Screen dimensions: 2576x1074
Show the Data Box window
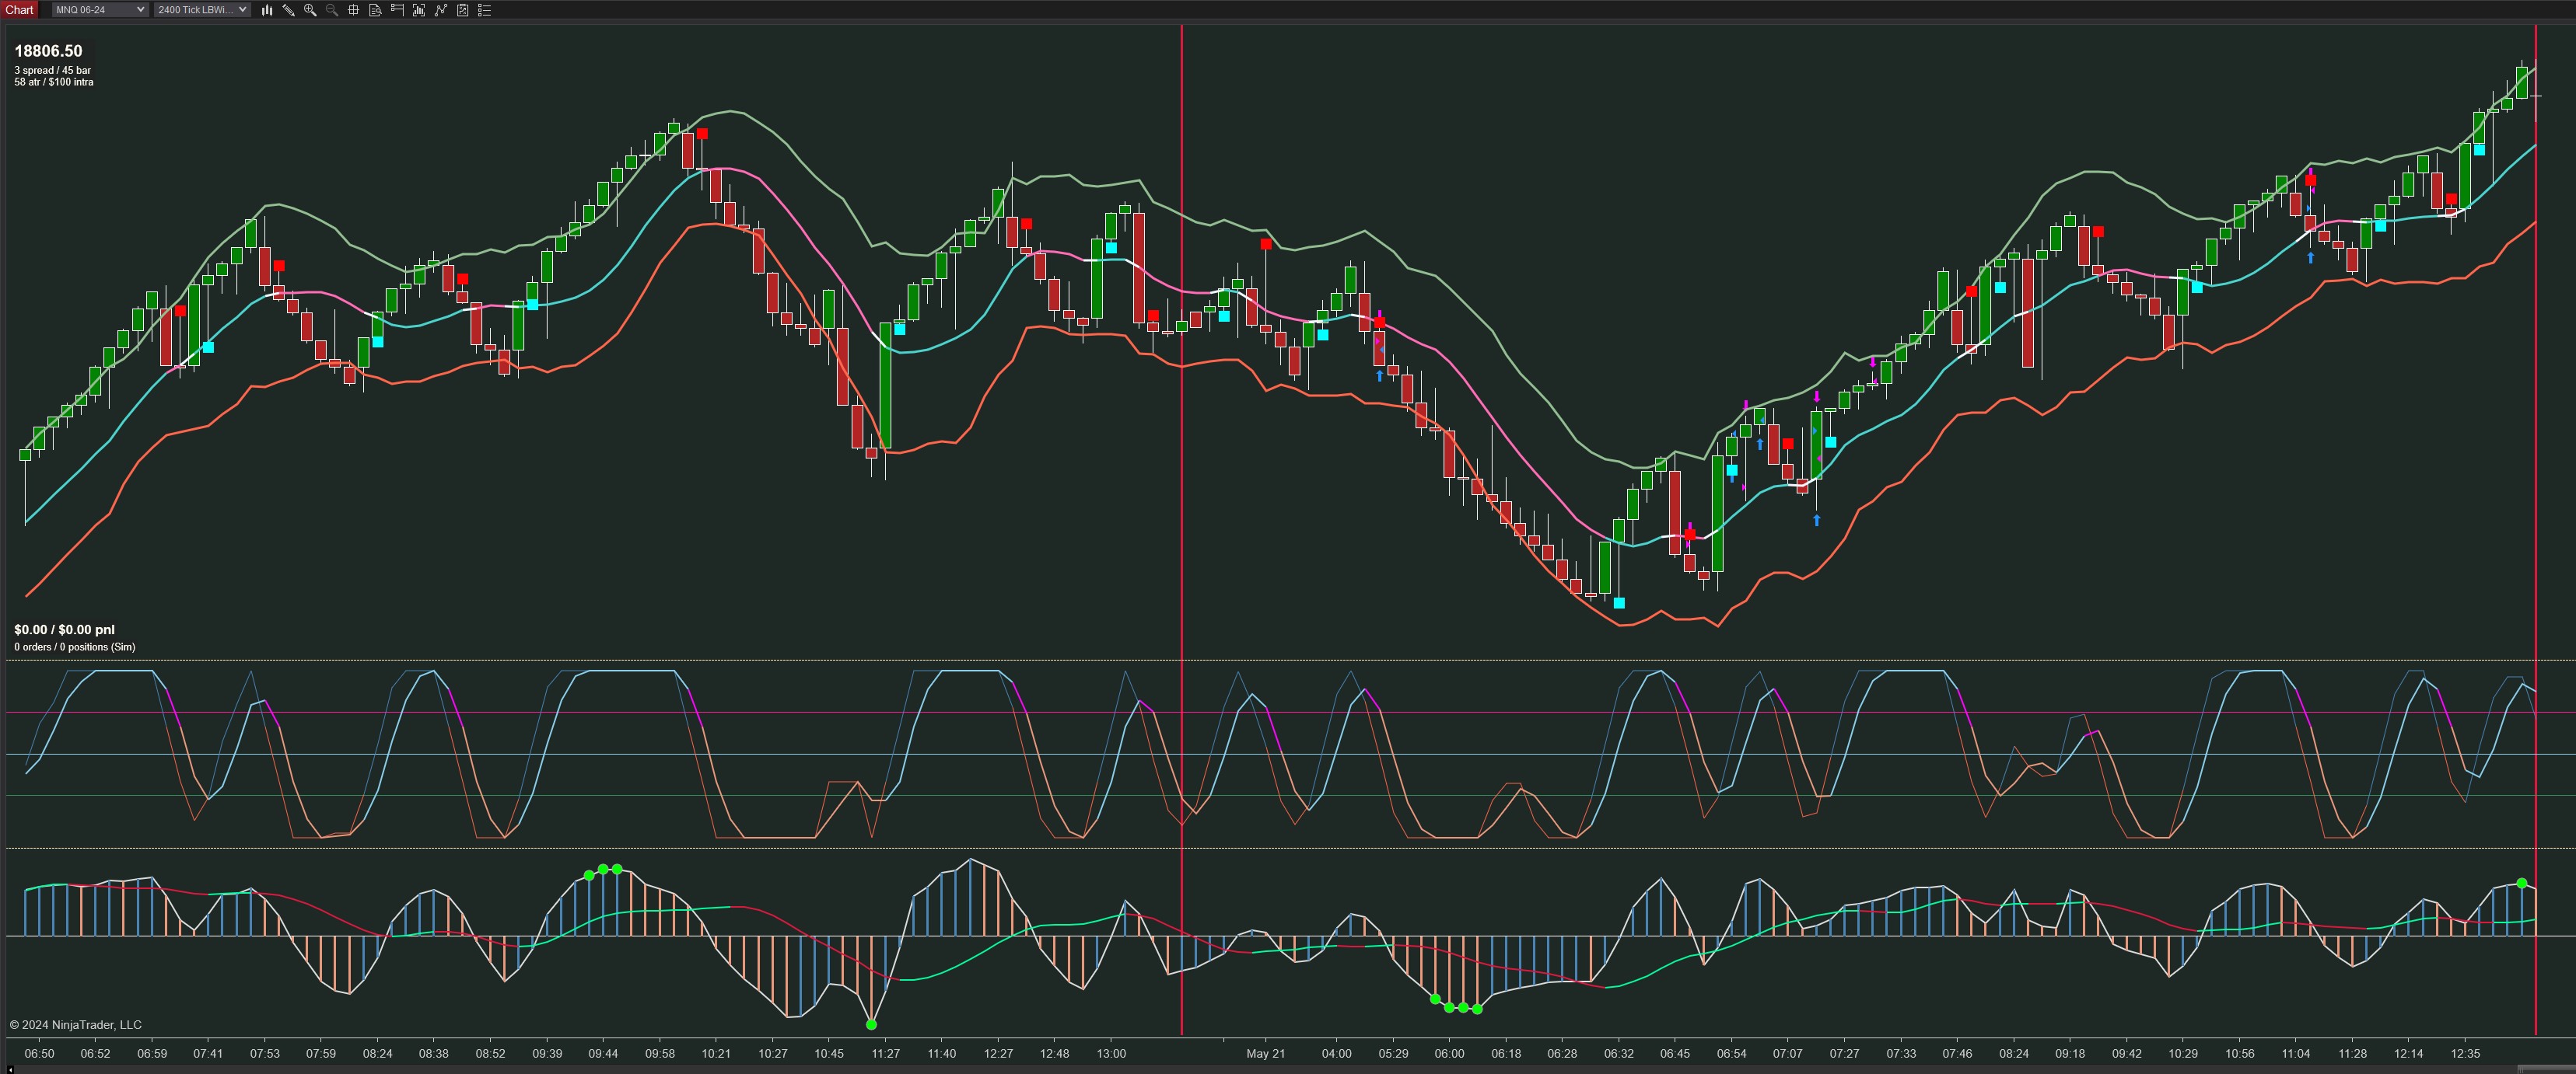(x=375, y=10)
